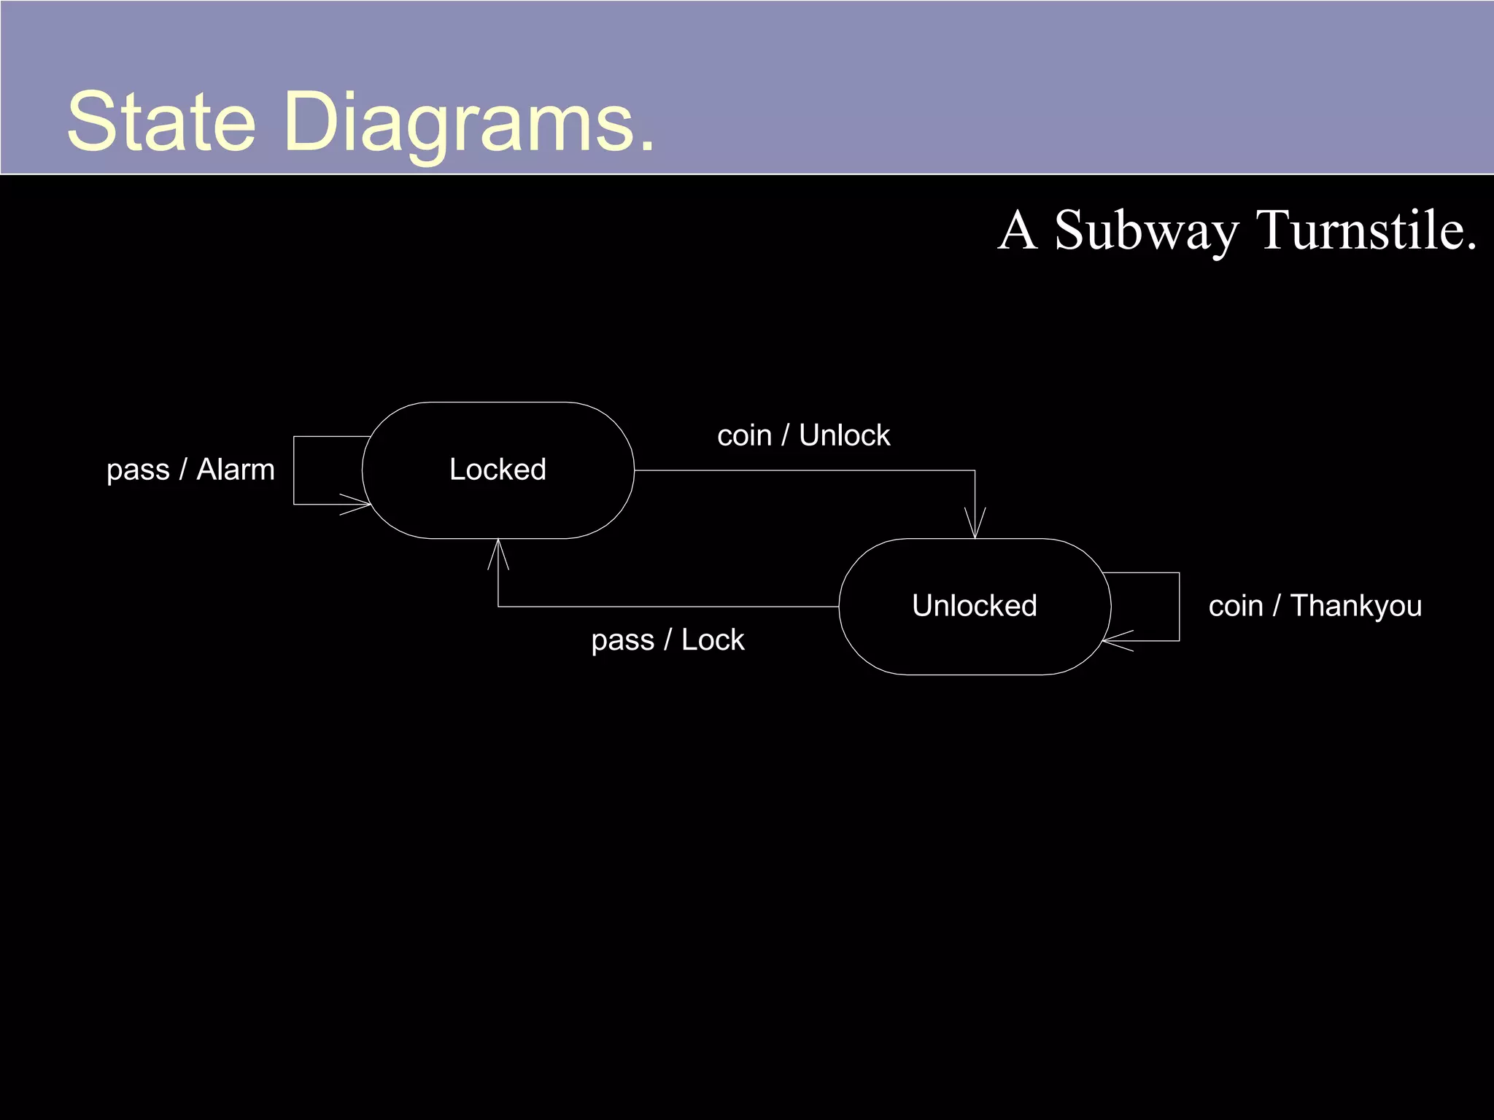Click the 'coin / Unlock' transition label
1494x1120 pixels.
pos(803,435)
